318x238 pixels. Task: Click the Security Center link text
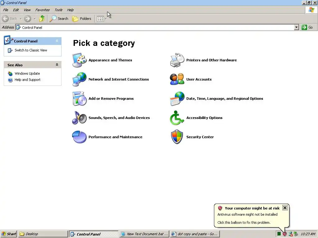click(200, 137)
